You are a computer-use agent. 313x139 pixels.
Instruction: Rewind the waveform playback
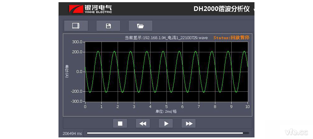coord(143,123)
